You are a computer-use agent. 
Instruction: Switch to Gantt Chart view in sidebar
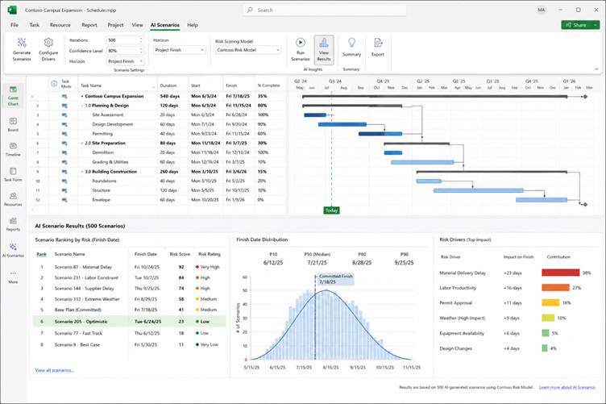(x=13, y=96)
